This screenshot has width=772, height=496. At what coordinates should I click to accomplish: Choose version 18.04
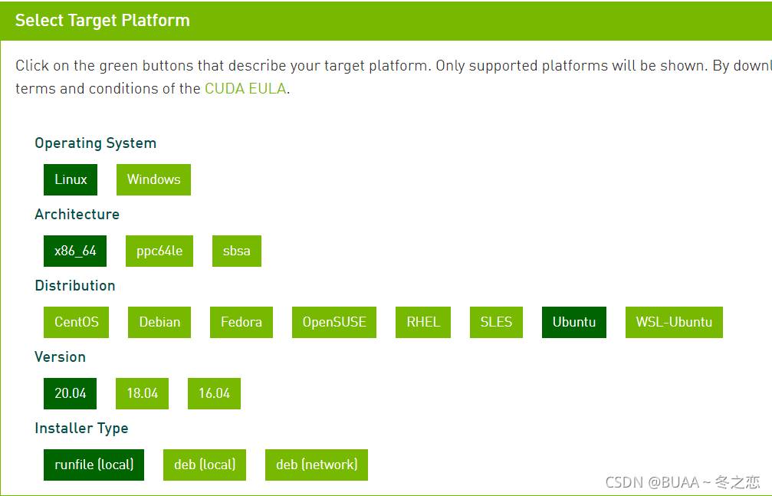tap(143, 393)
